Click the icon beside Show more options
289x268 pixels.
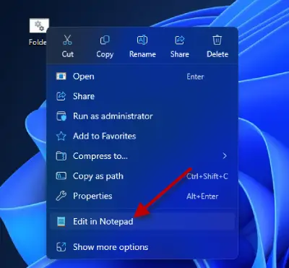pos(61,247)
